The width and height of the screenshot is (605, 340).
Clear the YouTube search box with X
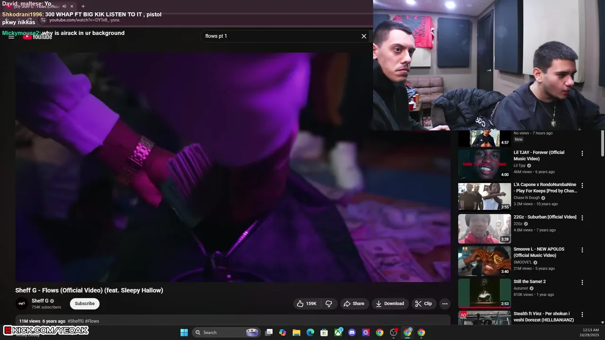pos(364,36)
